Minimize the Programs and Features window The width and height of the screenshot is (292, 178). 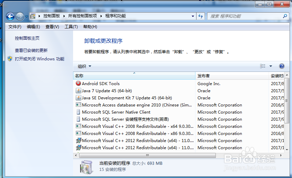click(260, 4)
